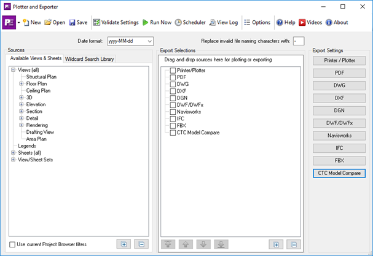Image resolution: width=373 pixels, height=256 pixels.
Task: Check the DWG export checkbox
Action: click(173, 84)
